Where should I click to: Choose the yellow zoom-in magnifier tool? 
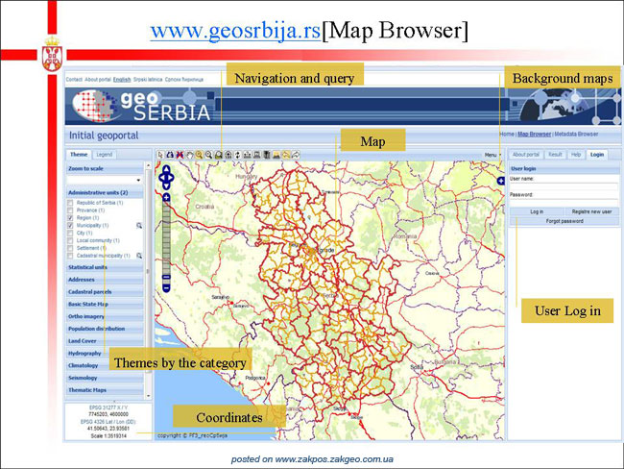click(199, 155)
